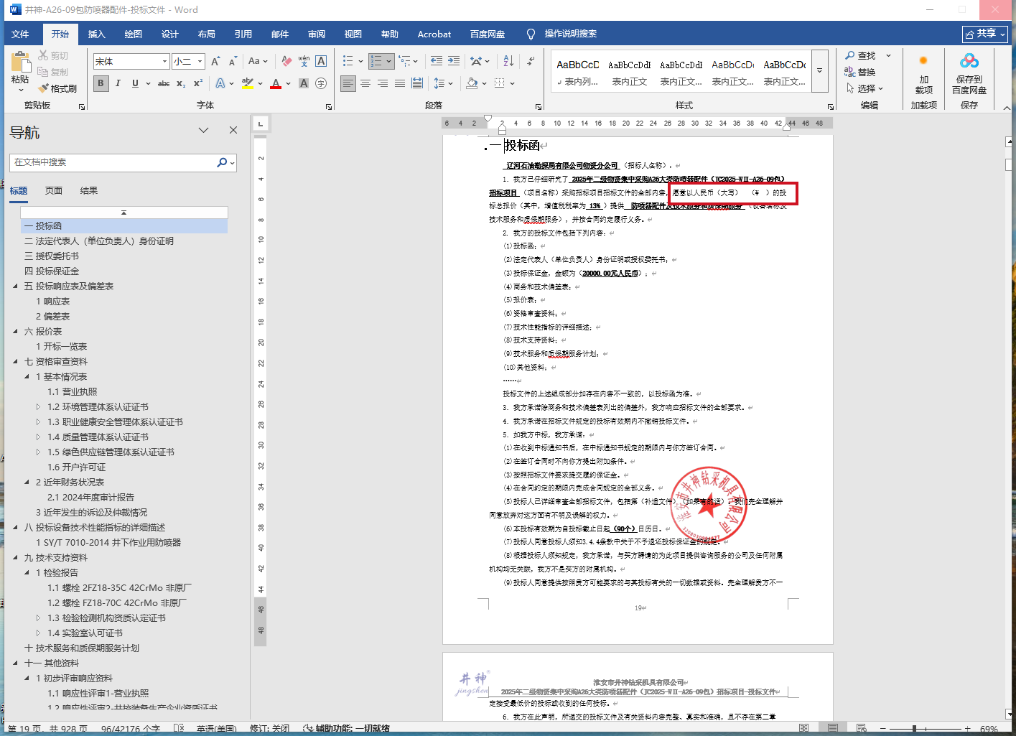Viewport: 1016px width, 736px height.
Task: Clear all formatting with the eraser icon
Action: (x=286, y=62)
